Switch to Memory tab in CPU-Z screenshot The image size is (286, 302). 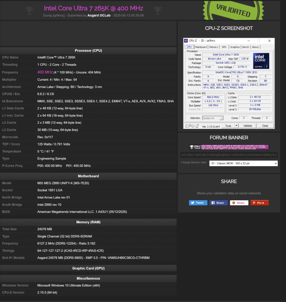[x=213, y=47]
